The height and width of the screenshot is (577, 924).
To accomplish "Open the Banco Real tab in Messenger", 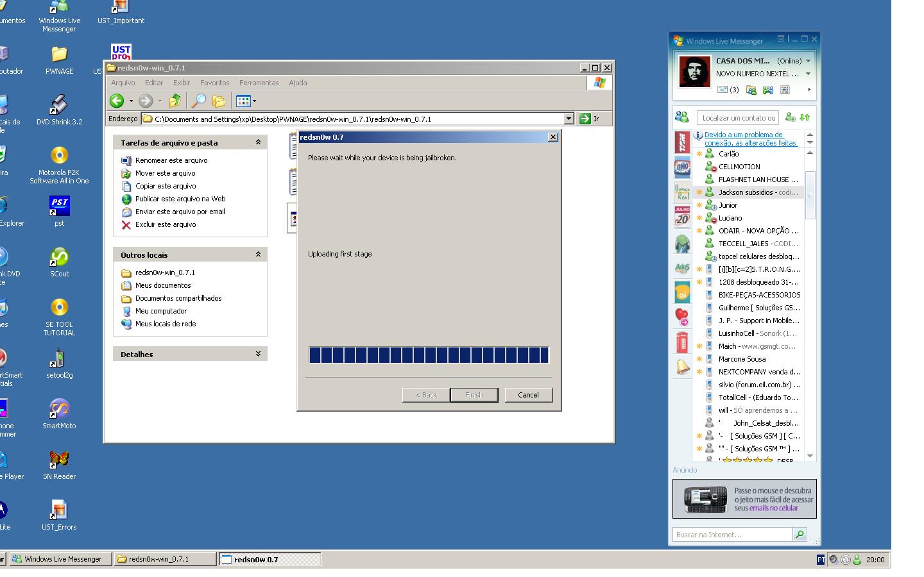I will [682, 192].
